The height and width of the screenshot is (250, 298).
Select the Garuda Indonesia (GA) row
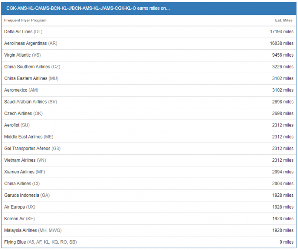tap(149, 195)
